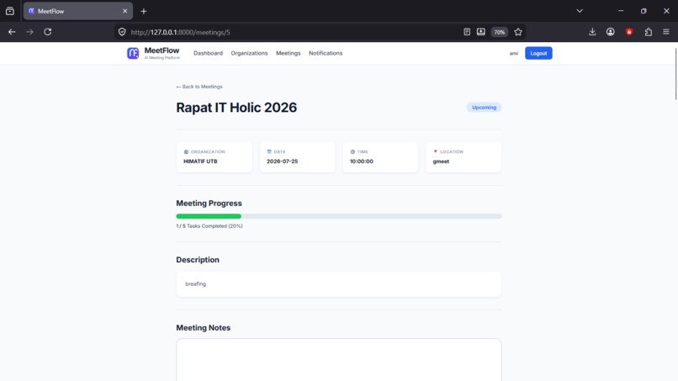678x381 pixels.
Task: Click the '1 / 5 Tasks Completed (20%)' text
Action: click(x=209, y=225)
